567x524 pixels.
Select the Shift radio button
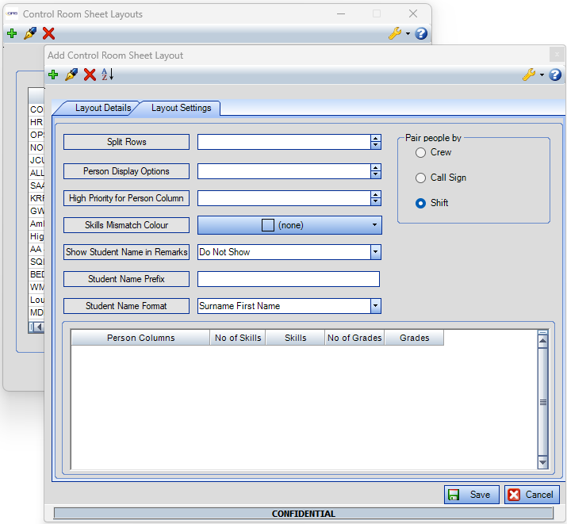click(x=421, y=203)
